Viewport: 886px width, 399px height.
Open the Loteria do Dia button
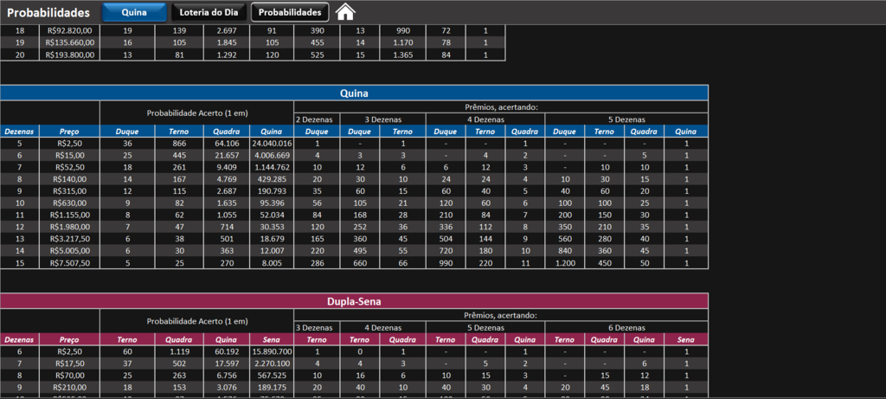pyautogui.click(x=209, y=12)
